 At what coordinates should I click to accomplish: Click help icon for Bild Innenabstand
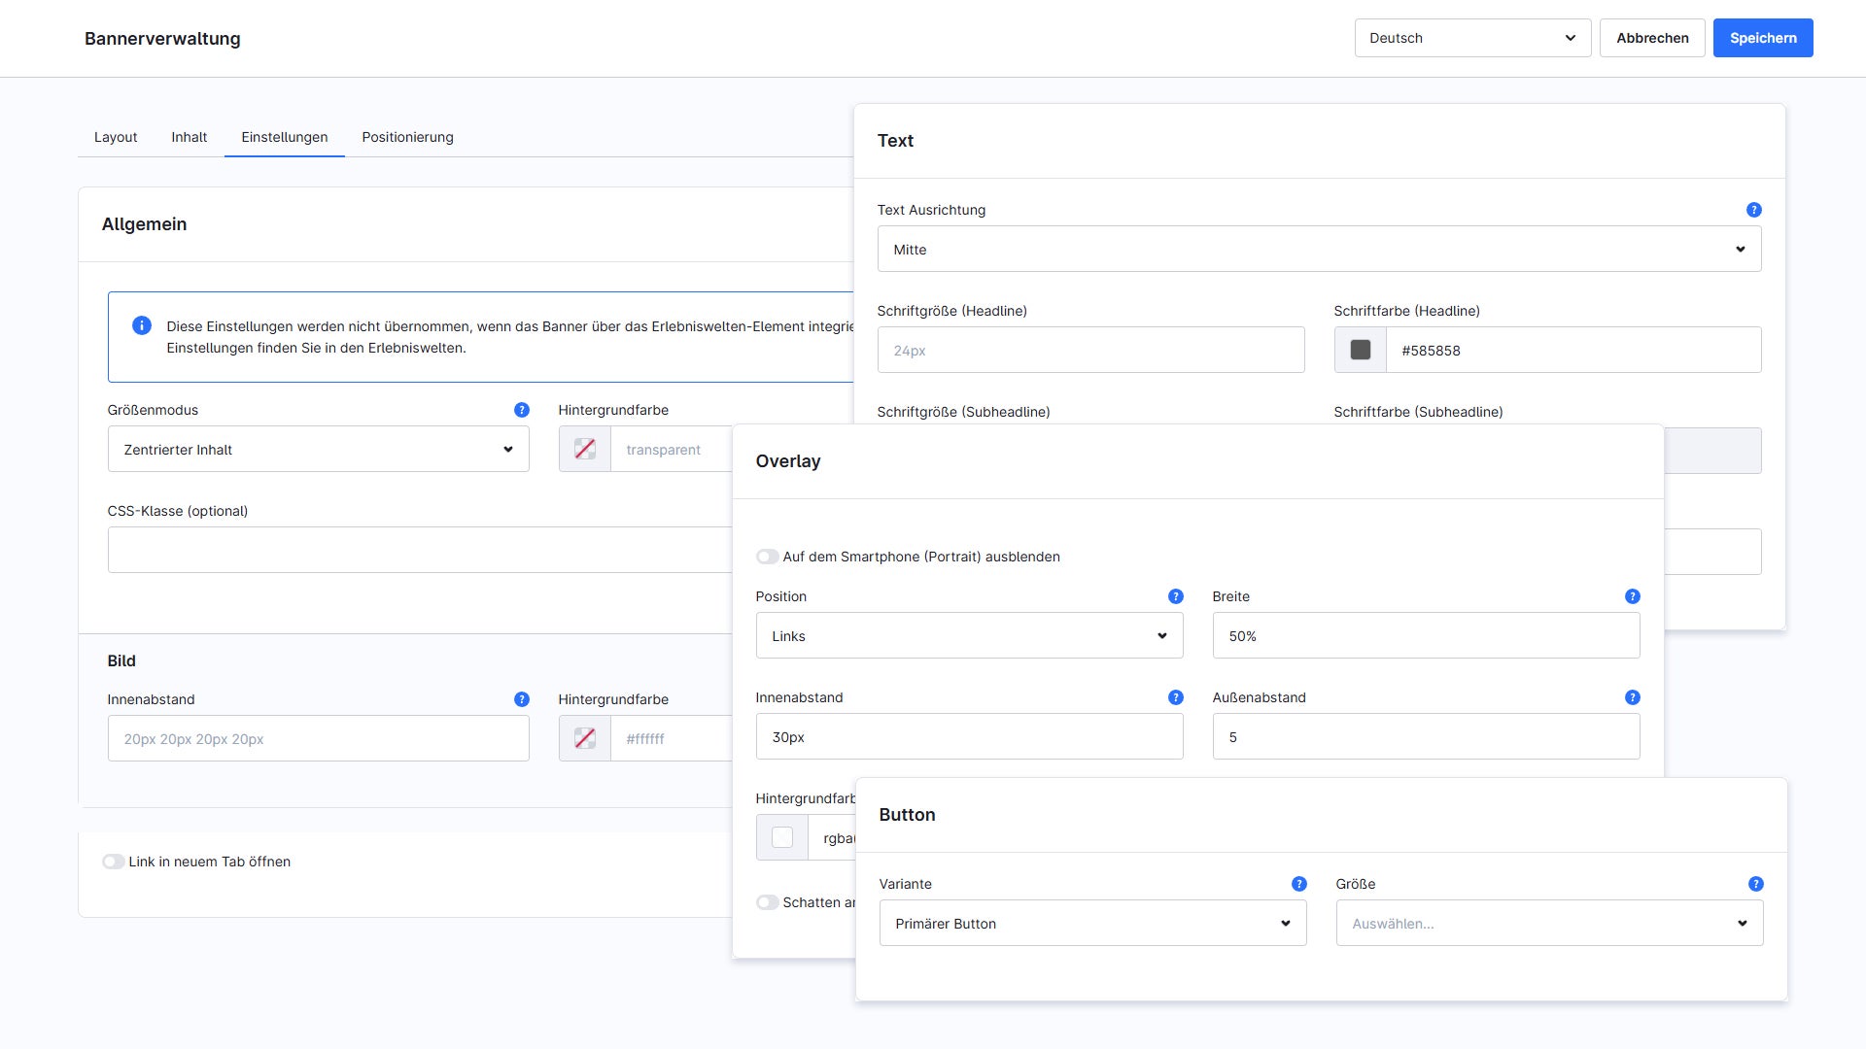[x=521, y=699]
